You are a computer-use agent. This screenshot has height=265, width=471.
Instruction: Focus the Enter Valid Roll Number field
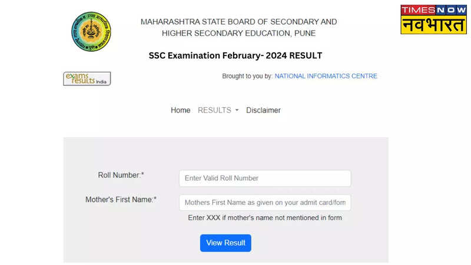pyautogui.click(x=265, y=178)
